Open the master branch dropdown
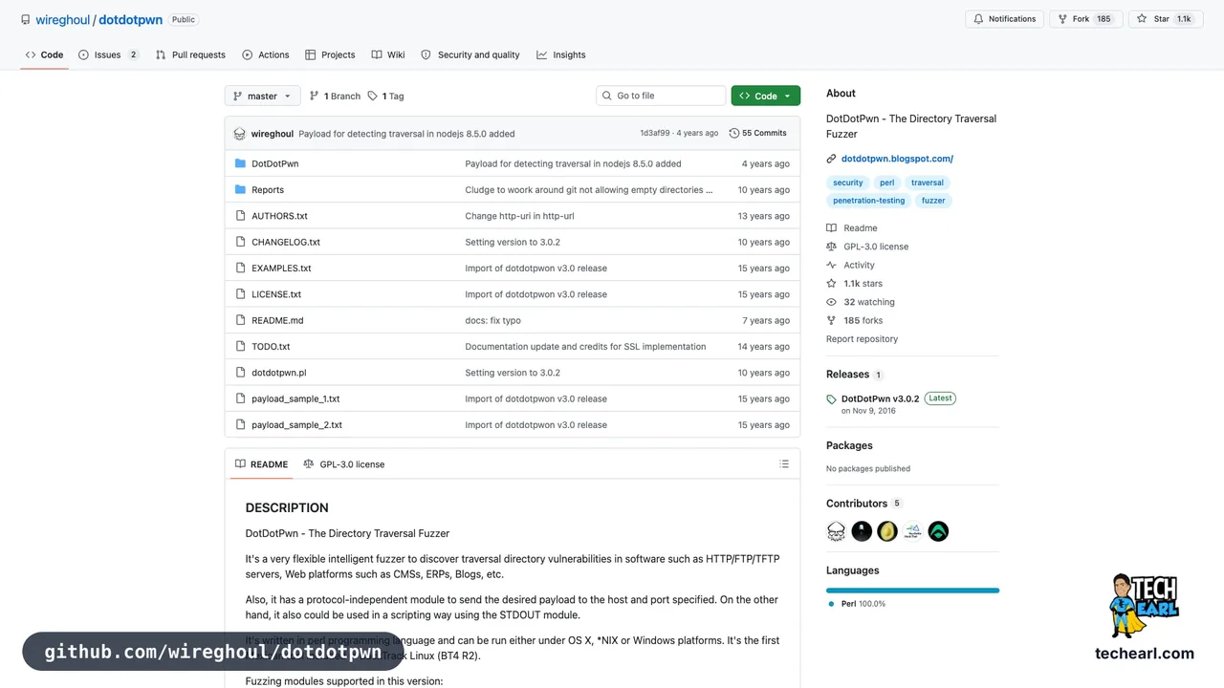 click(x=263, y=96)
